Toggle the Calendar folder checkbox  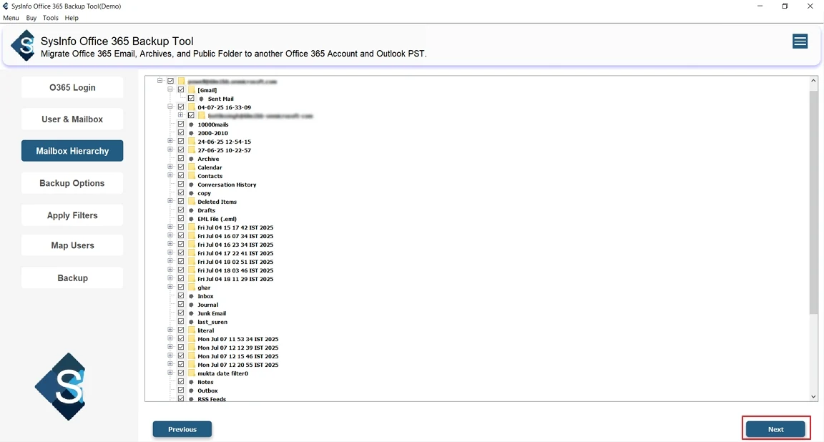[181, 167]
